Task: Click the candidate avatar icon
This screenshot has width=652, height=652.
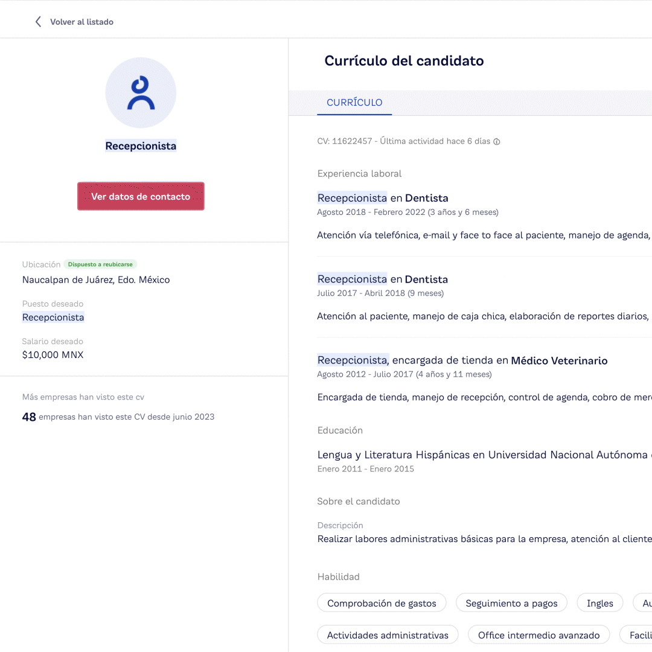Action: [141, 92]
